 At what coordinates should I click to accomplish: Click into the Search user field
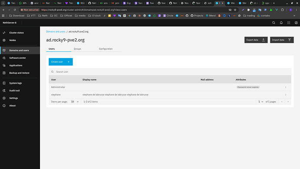pyautogui.click(x=170, y=72)
